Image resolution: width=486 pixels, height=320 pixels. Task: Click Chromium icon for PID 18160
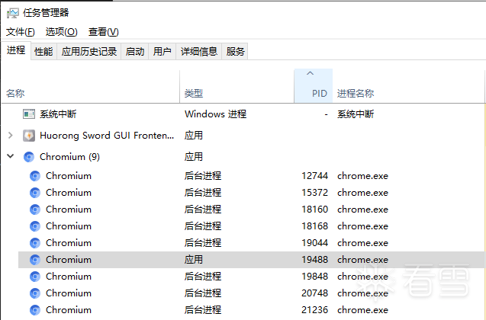(x=35, y=210)
